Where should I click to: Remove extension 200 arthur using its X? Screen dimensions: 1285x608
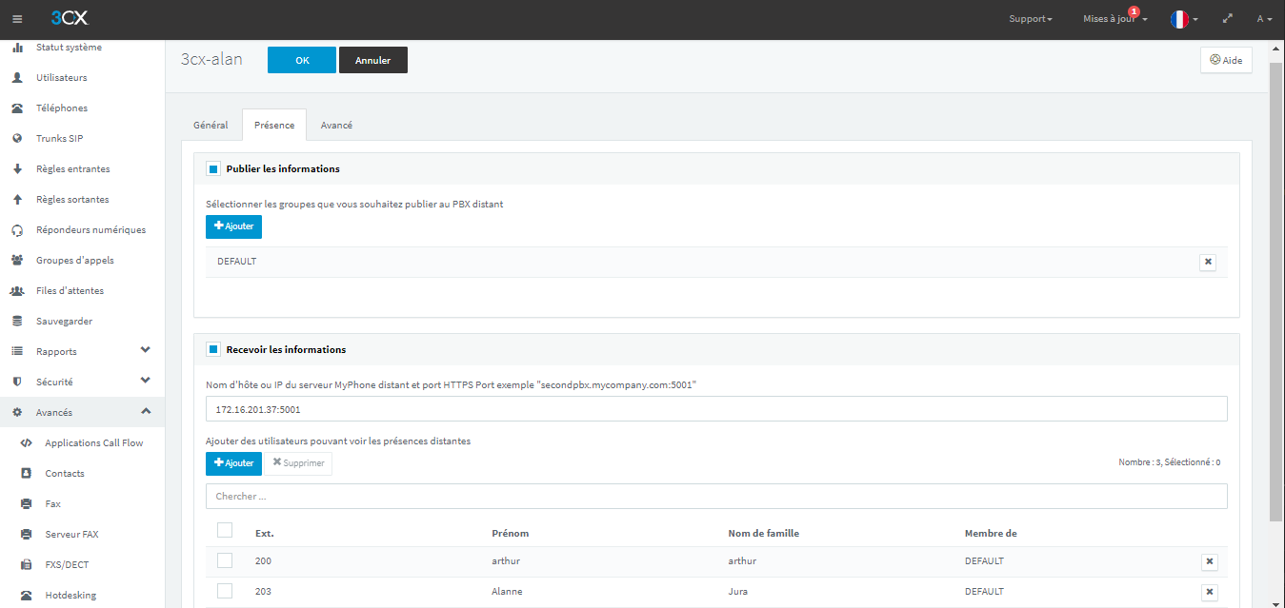(1210, 562)
